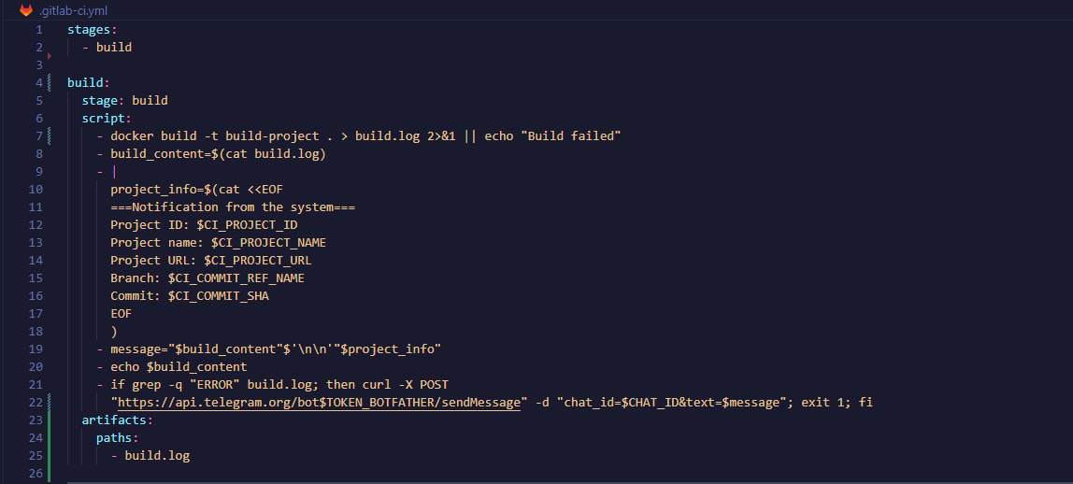Click the build.log path on line 25
This screenshot has width=1073, height=484.
[x=157, y=456]
